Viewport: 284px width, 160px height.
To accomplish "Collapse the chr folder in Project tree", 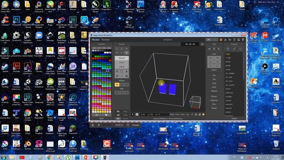I will [227, 58].
